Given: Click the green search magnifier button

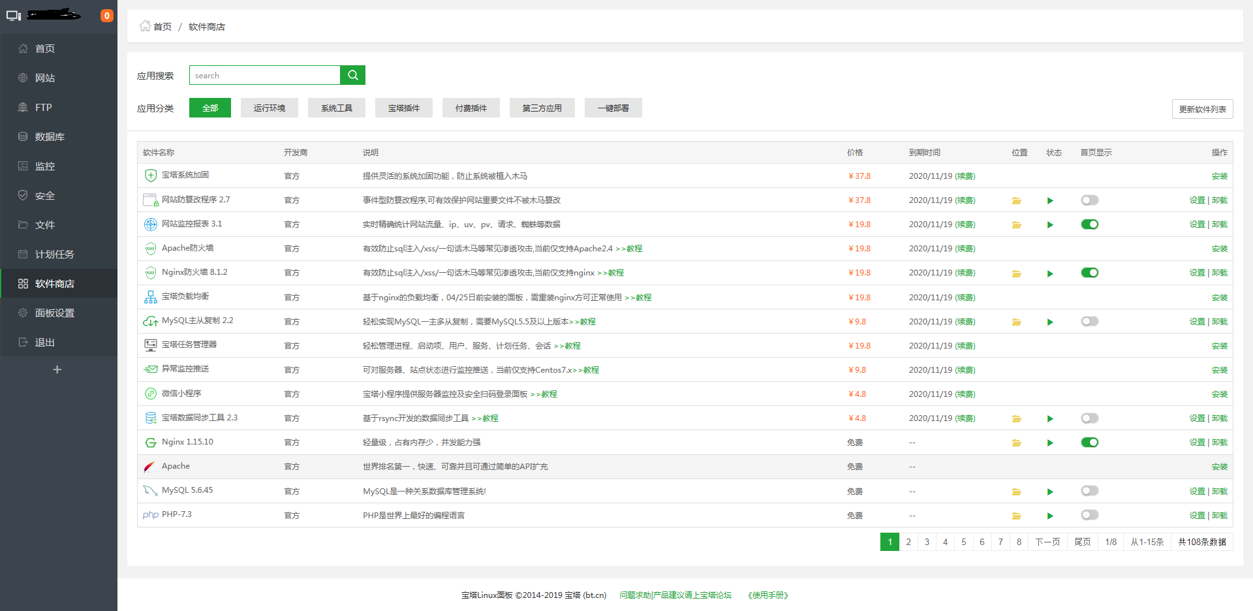Looking at the screenshot, I should tap(352, 75).
